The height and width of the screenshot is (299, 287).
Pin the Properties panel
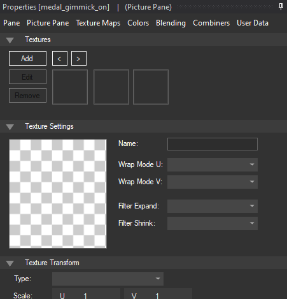click(x=281, y=6)
